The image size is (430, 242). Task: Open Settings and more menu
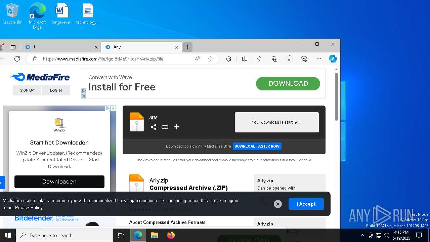(319, 59)
